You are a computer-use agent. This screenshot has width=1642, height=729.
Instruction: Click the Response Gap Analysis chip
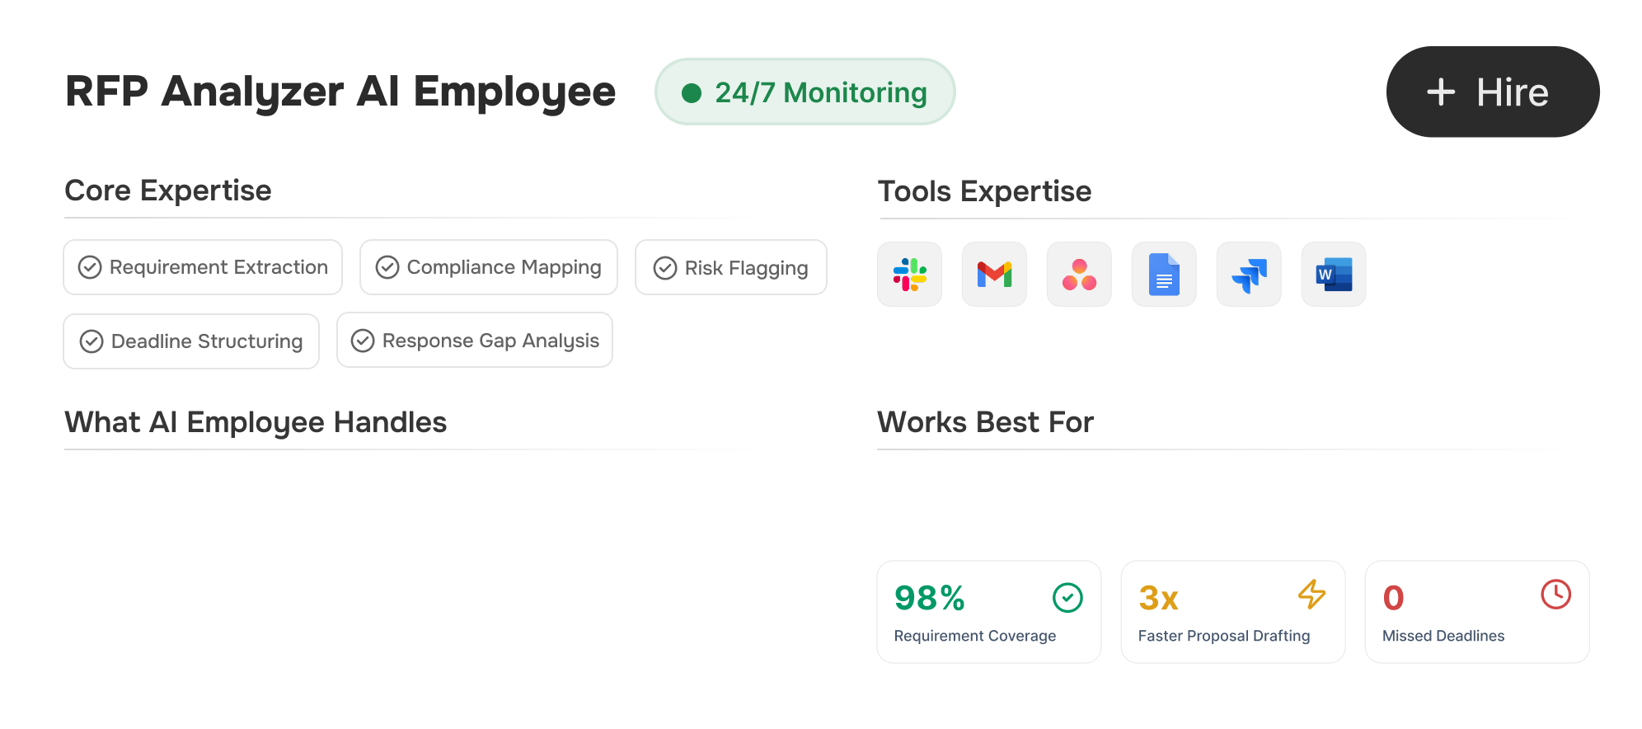(x=475, y=341)
